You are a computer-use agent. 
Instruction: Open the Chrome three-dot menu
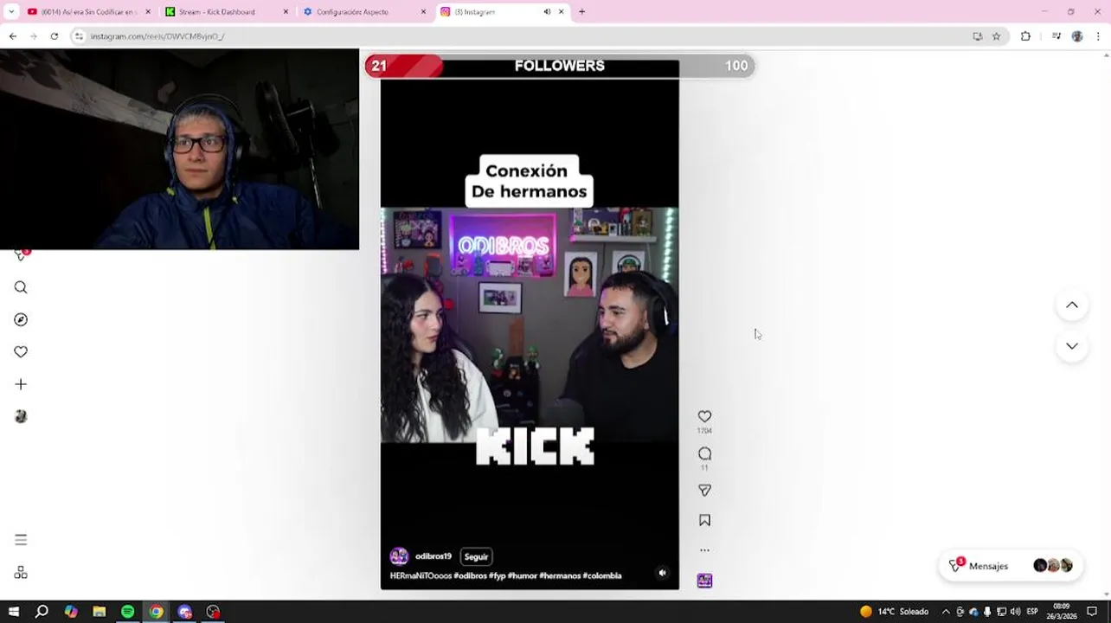[x=1098, y=36]
